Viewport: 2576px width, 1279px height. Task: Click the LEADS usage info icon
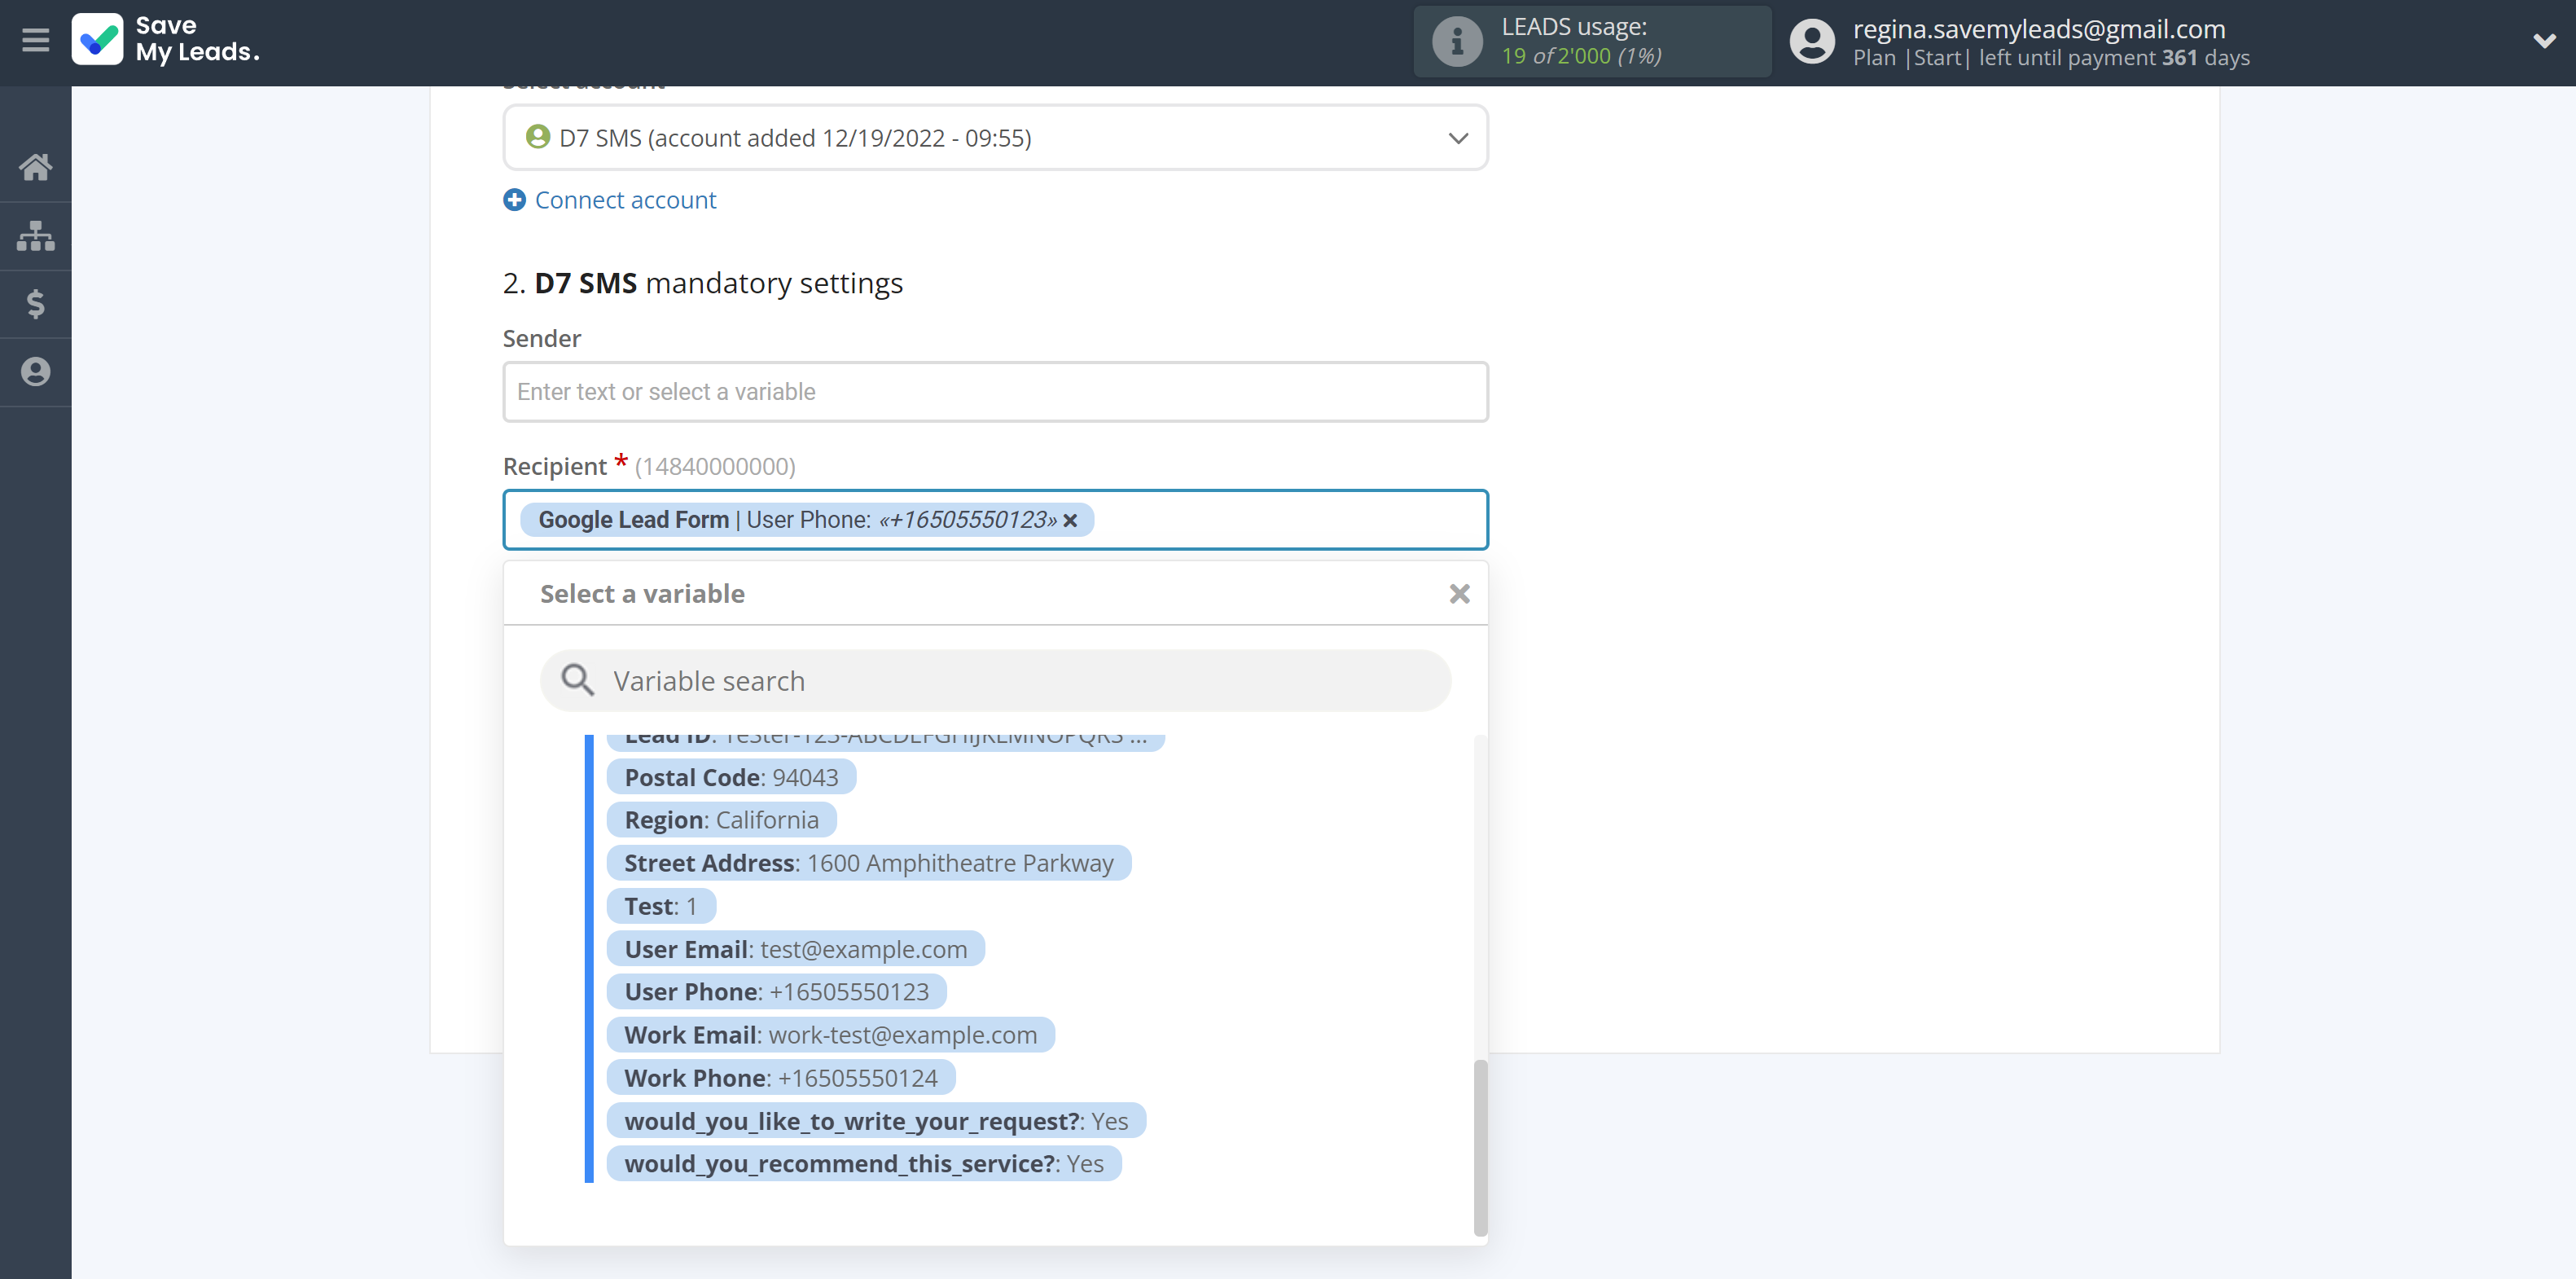[x=1456, y=41]
